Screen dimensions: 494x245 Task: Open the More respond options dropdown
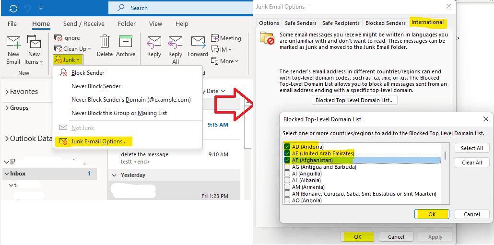point(225,61)
